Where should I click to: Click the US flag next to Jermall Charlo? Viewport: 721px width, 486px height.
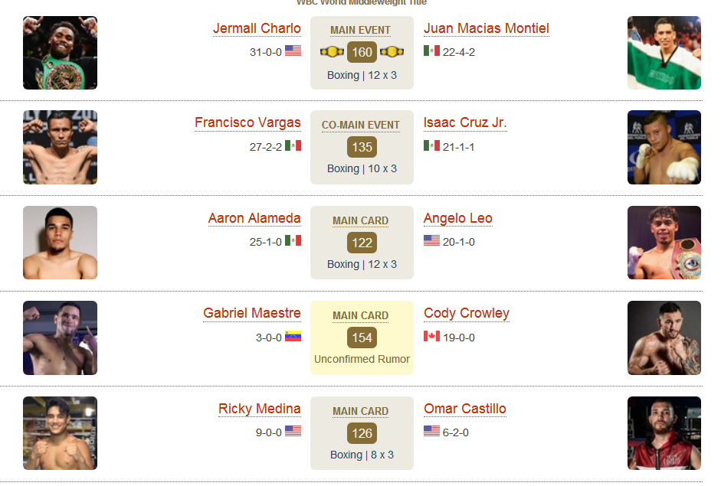tap(293, 51)
